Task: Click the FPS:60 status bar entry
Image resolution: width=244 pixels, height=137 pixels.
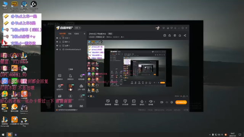Action: coord(150,110)
